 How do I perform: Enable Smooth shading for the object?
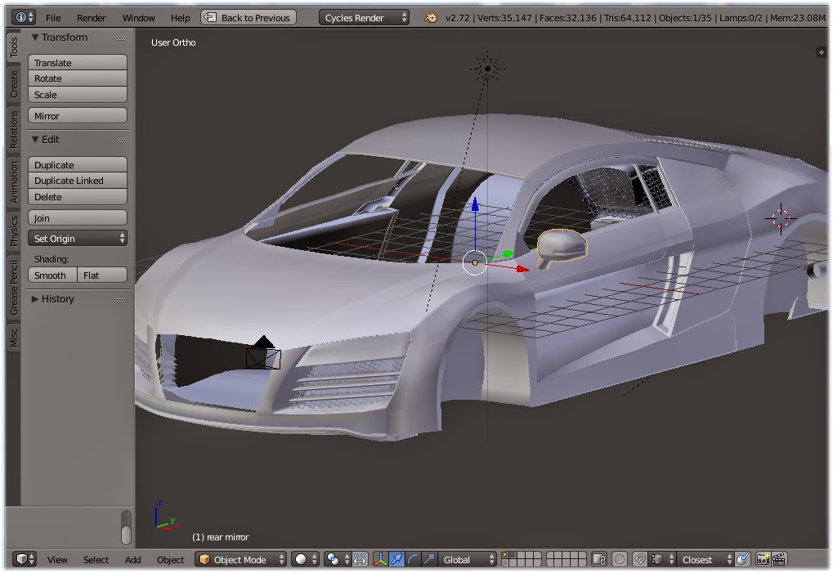[x=52, y=275]
